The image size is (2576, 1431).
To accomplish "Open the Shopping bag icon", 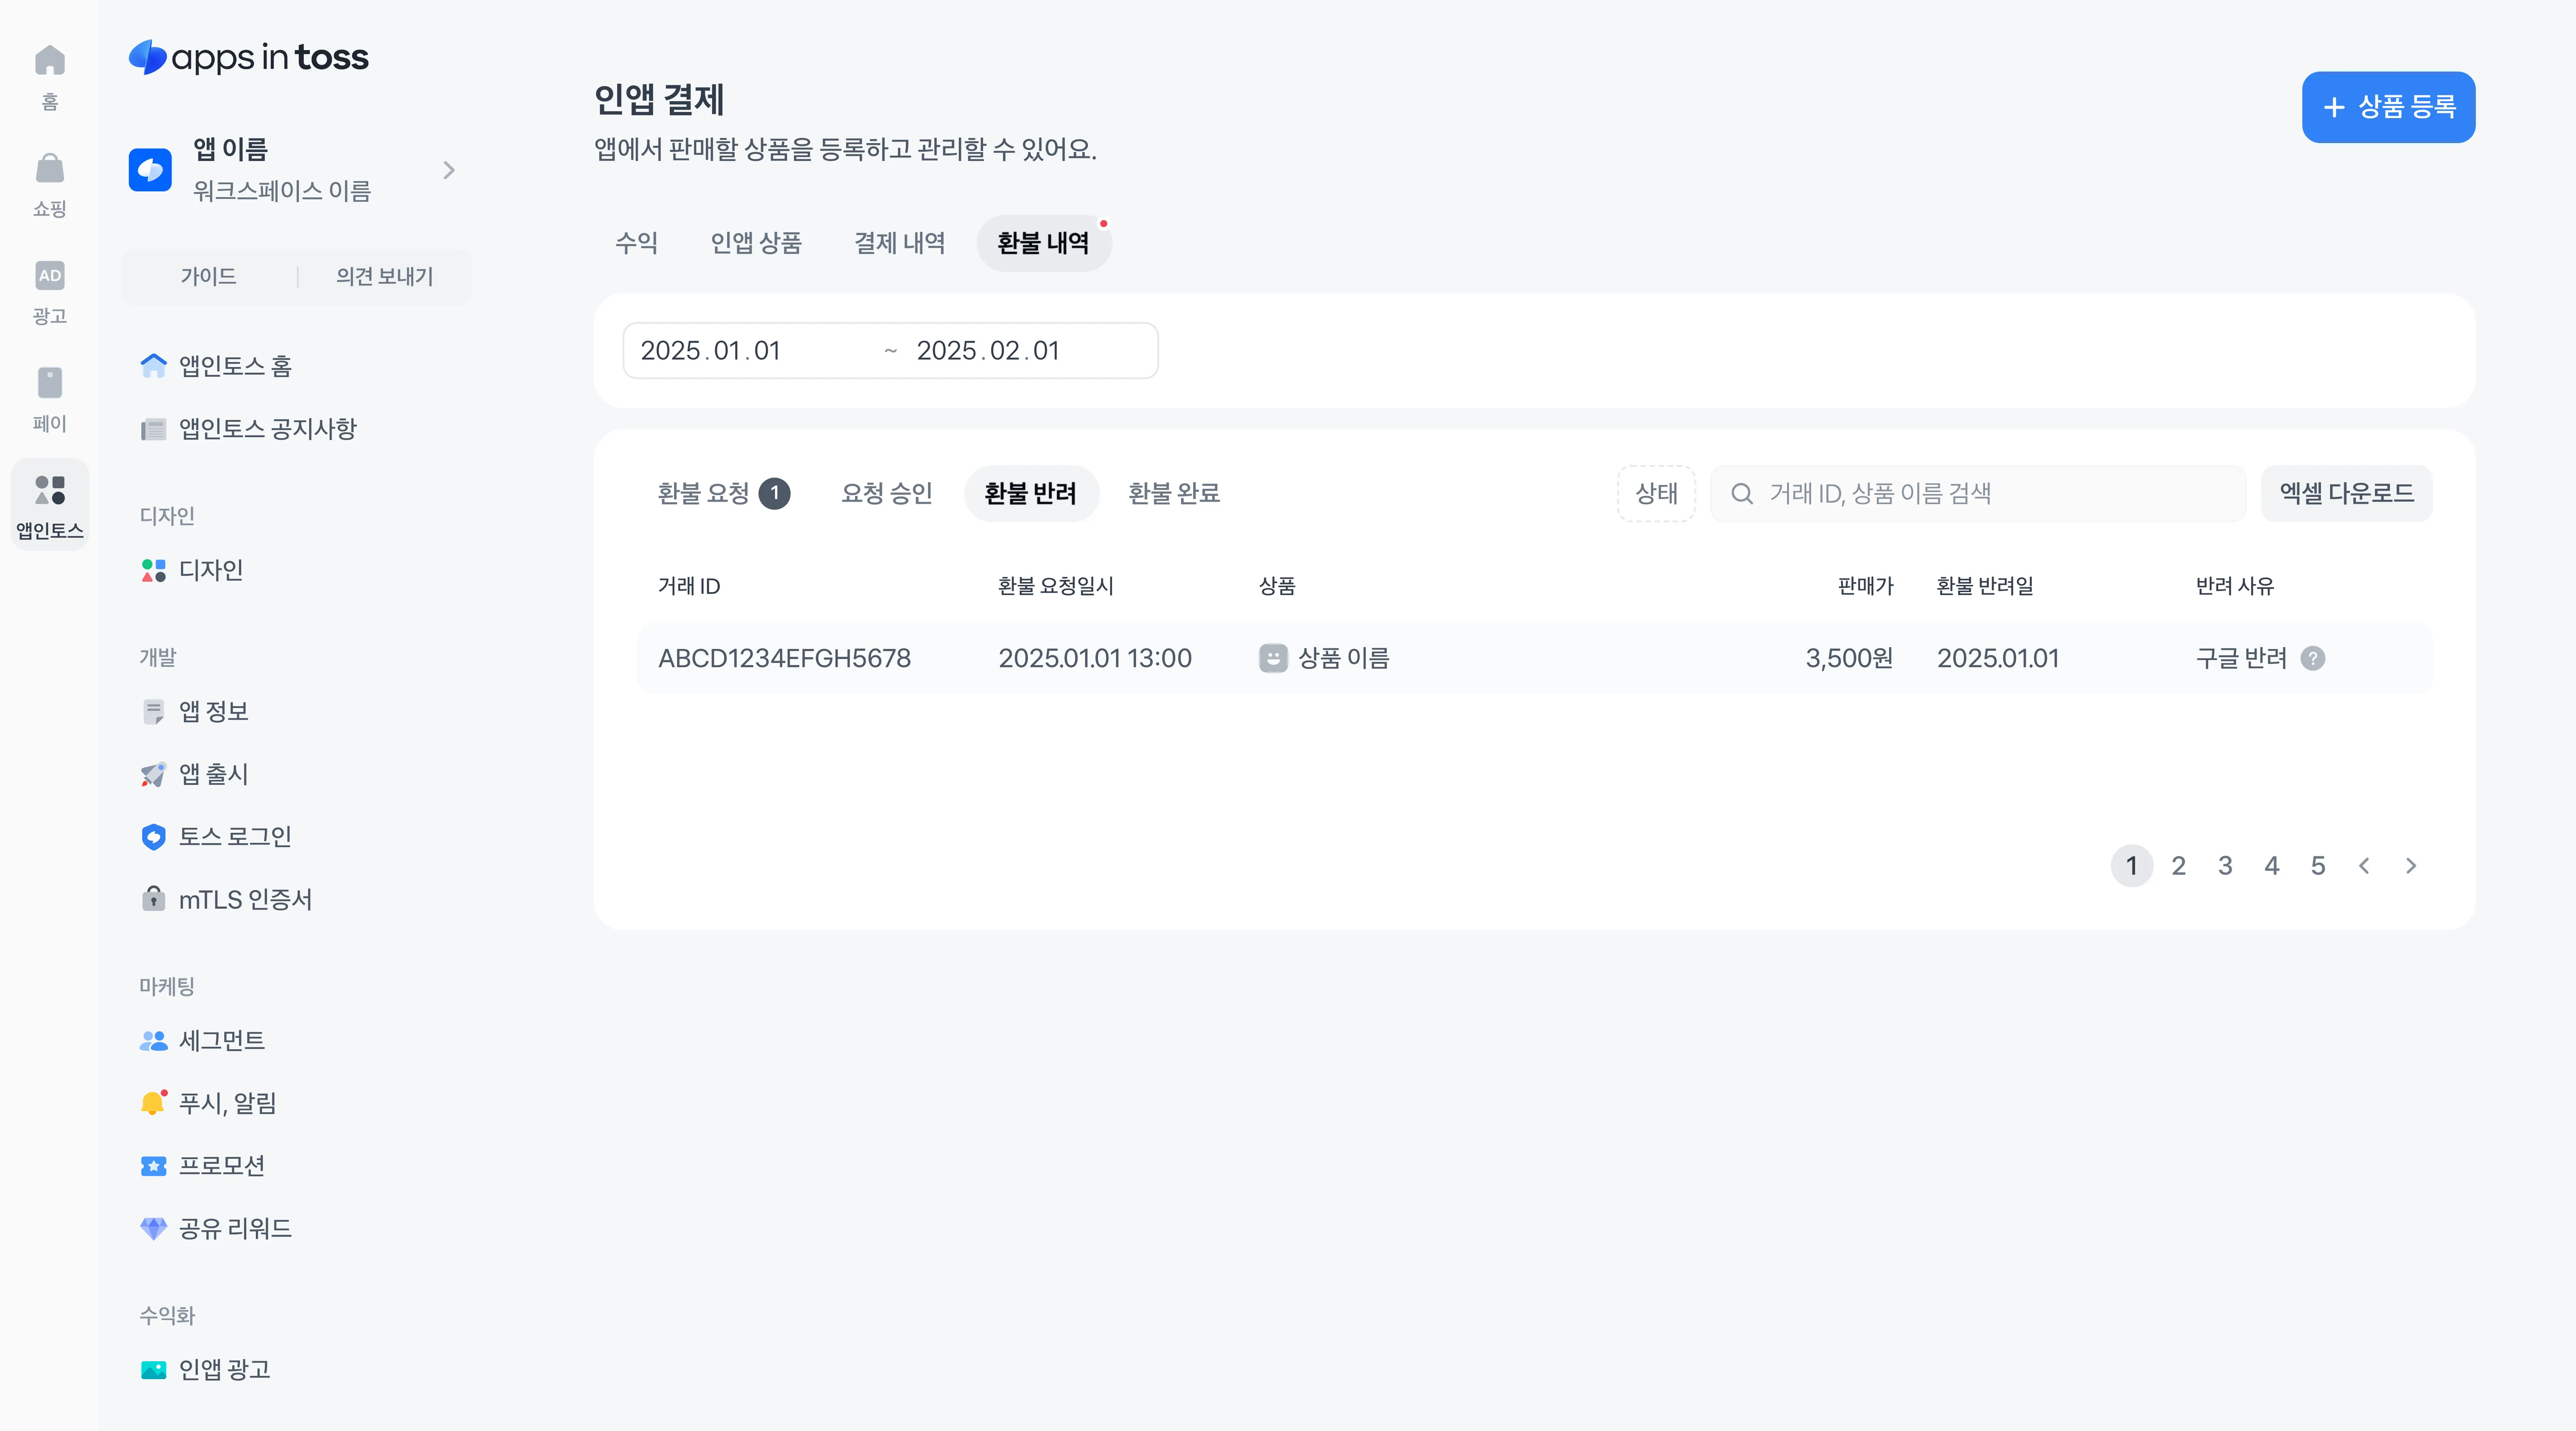I will 49,168.
